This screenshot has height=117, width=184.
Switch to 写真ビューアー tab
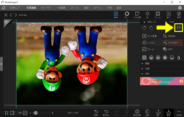[16, 8]
